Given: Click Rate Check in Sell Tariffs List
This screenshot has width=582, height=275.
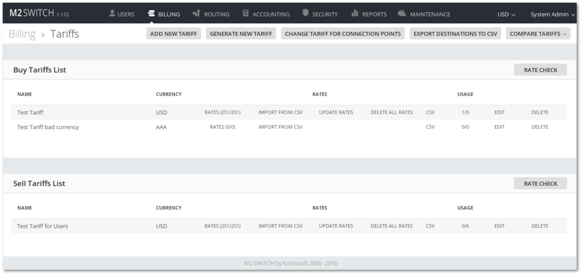Looking at the screenshot, I should click(x=540, y=184).
